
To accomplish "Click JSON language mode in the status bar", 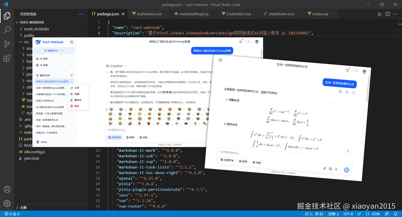I will 373,214.
